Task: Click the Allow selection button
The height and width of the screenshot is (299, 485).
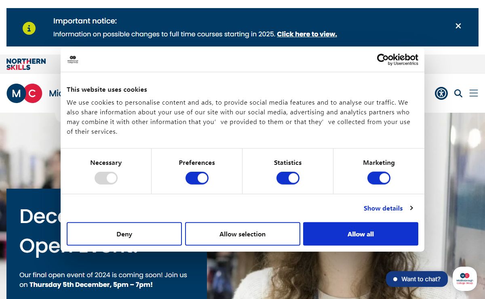Action: click(x=242, y=234)
